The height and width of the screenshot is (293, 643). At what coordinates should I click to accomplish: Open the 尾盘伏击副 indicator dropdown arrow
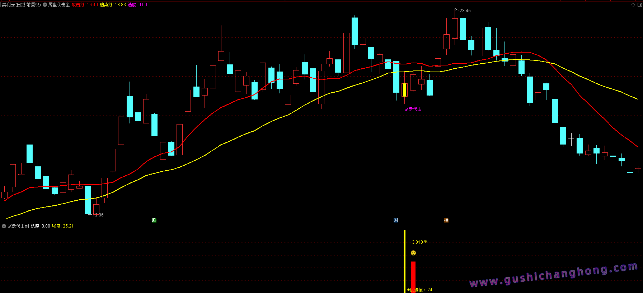4,226
